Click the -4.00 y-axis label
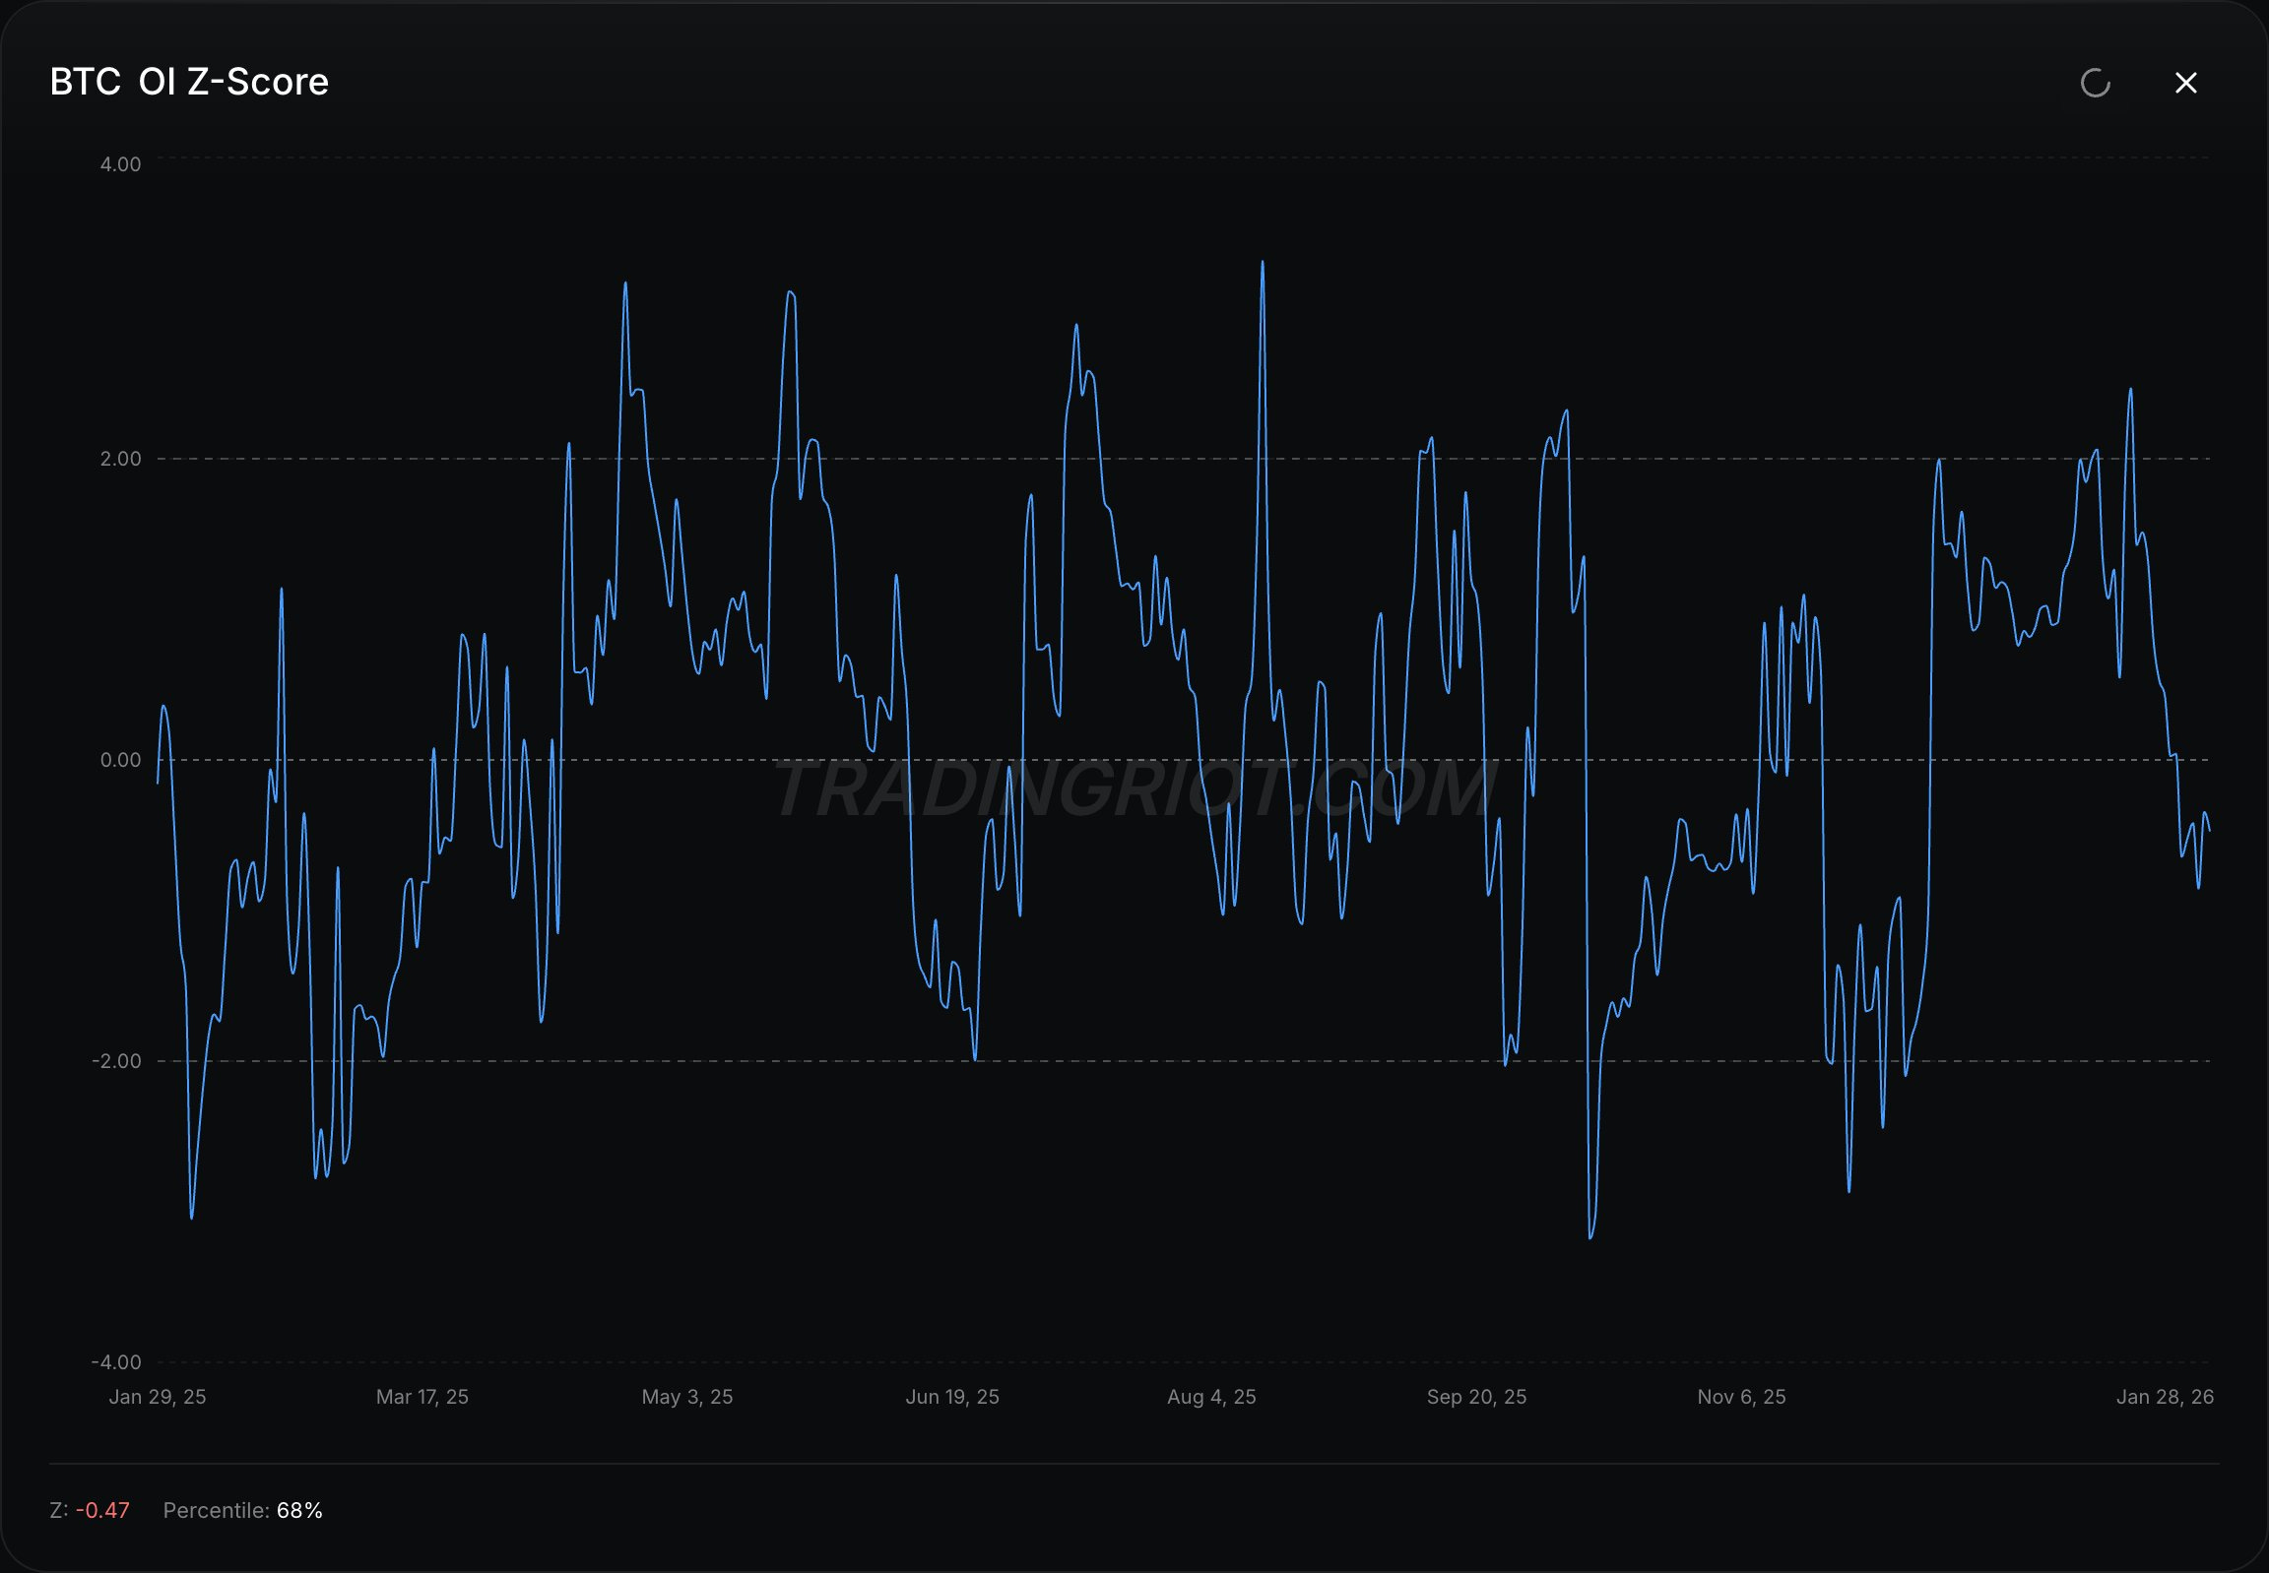 (116, 1362)
